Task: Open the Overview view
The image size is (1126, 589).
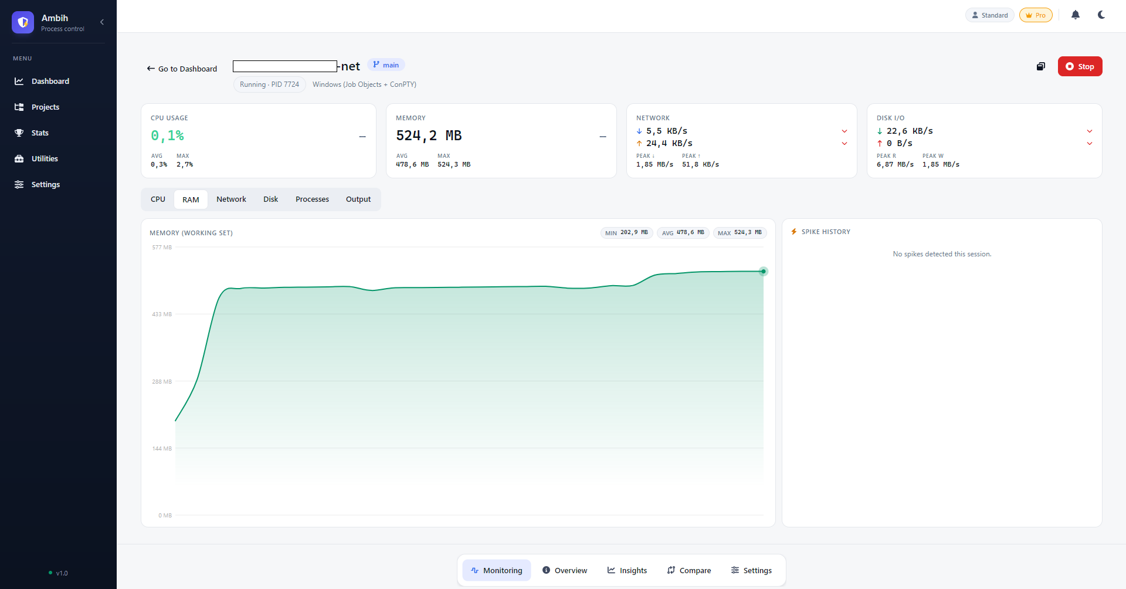Action: 565,570
